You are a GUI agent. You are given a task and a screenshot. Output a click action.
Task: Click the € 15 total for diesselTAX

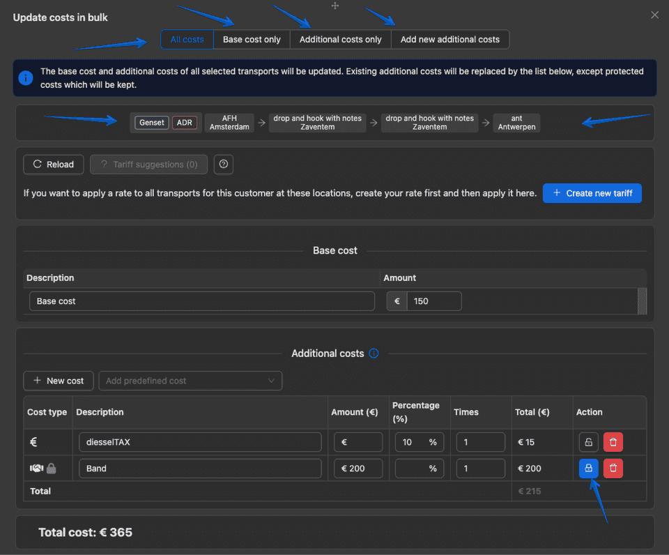click(526, 442)
